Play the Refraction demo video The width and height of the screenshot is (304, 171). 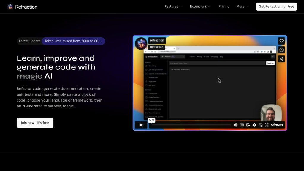(141, 125)
